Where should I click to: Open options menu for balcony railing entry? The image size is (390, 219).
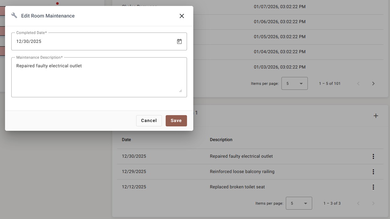point(373,172)
